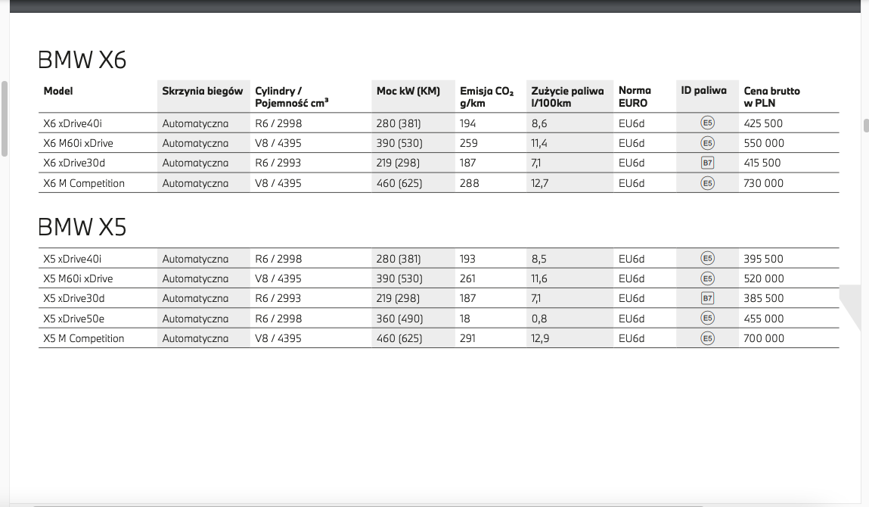
Task: Click the "Skrzynia biegów" column header
Action: click(202, 91)
